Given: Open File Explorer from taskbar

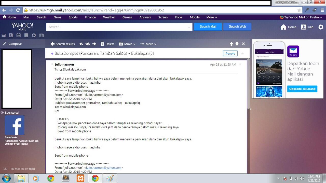Looking at the screenshot, I should click(x=21, y=178).
